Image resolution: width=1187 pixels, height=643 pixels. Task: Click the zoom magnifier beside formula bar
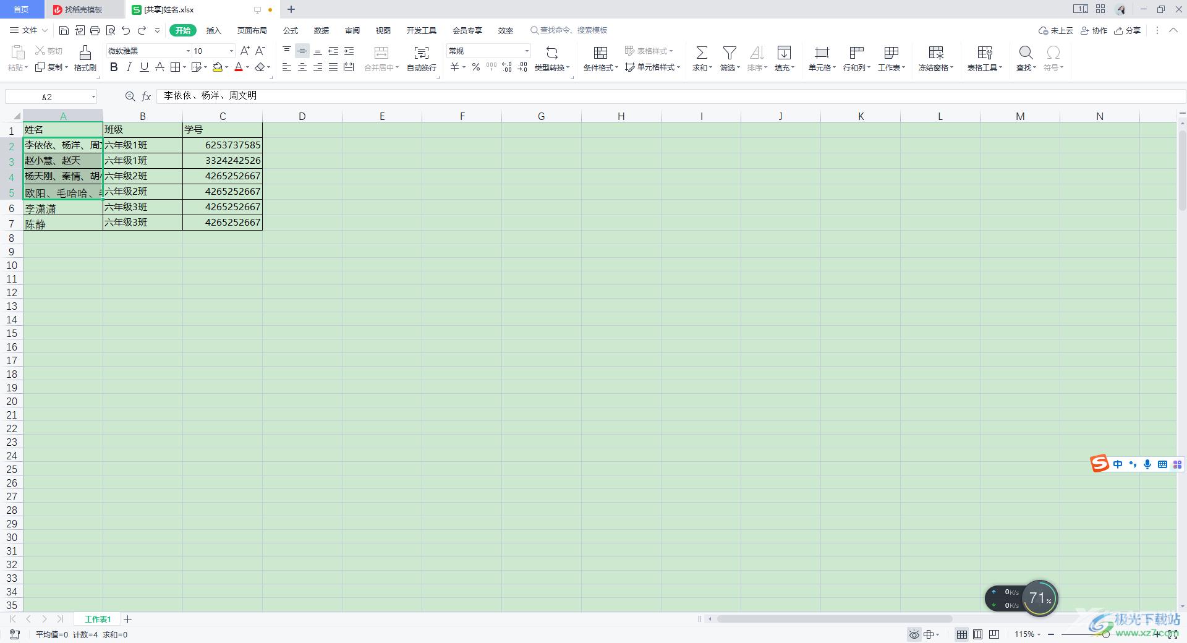[x=130, y=96]
